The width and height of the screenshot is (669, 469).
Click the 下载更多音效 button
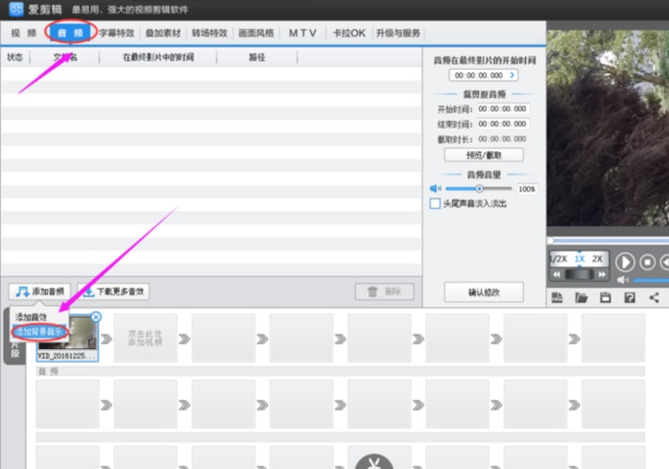(114, 292)
